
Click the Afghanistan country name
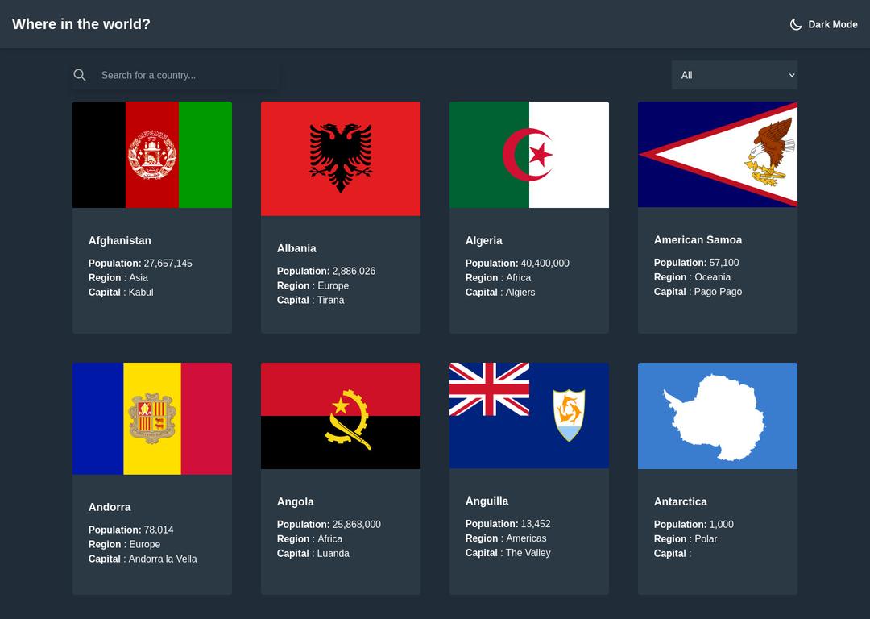point(120,240)
